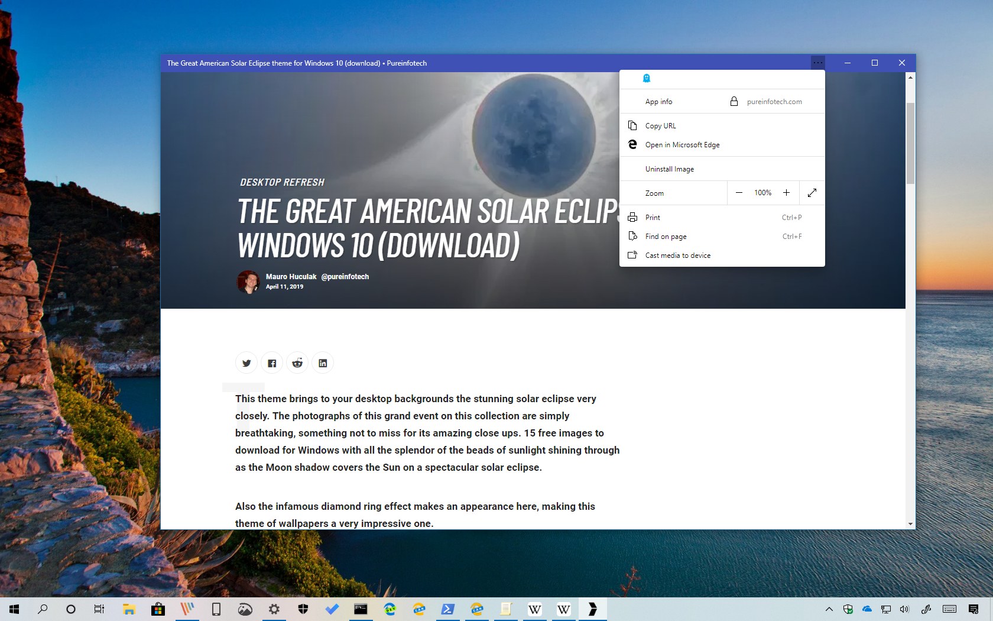Viewport: 993px width, 621px height.
Task: Click the Find on page search icon
Action: (x=632, y=236)
